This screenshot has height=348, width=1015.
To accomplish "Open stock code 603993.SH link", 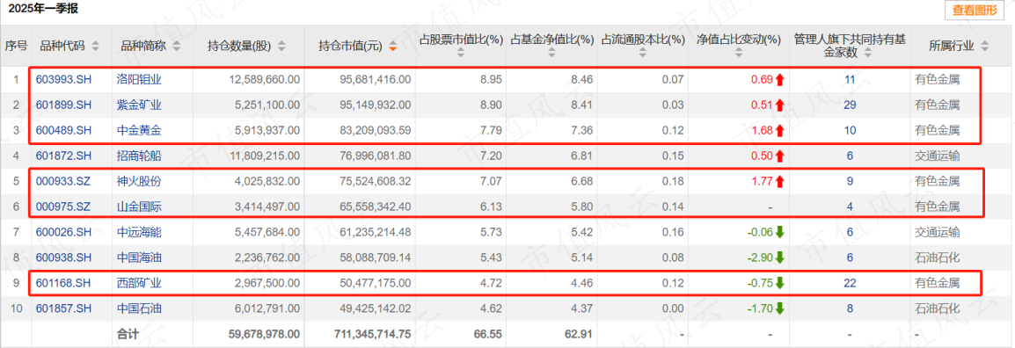I will (64, 80).
